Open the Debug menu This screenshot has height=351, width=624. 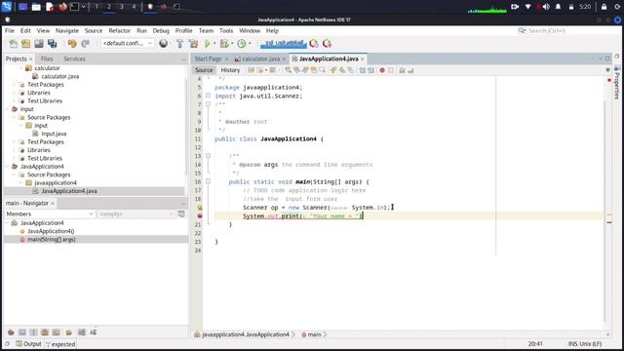161,30
